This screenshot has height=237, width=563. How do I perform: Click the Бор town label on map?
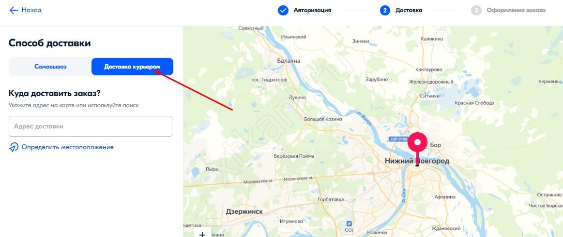435,145
